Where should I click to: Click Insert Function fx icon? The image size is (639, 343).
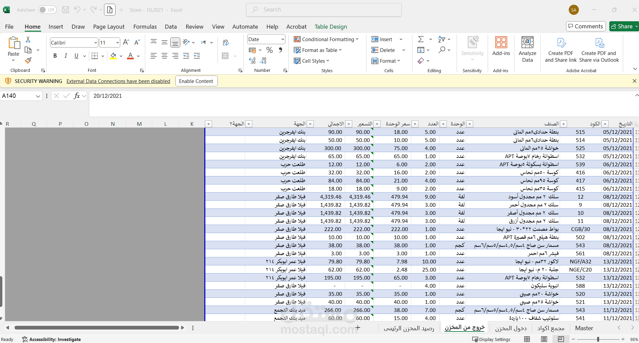[77, 96]
